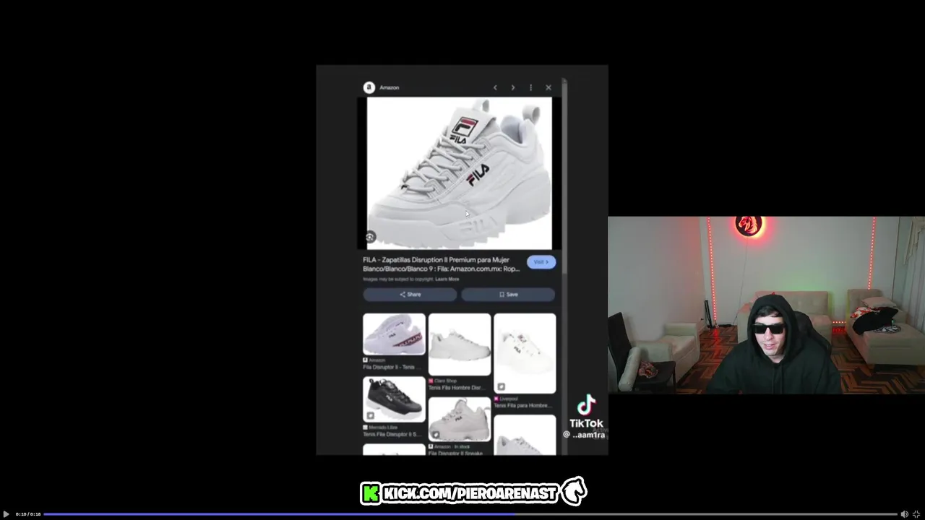
Task: Select the Amazon In stock Fila Disruptor thumbnail
Action: pos(460,419)
